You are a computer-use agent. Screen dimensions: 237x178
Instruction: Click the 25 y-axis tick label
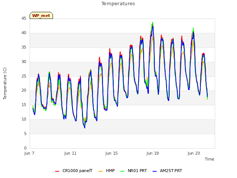tap(24, 76)
